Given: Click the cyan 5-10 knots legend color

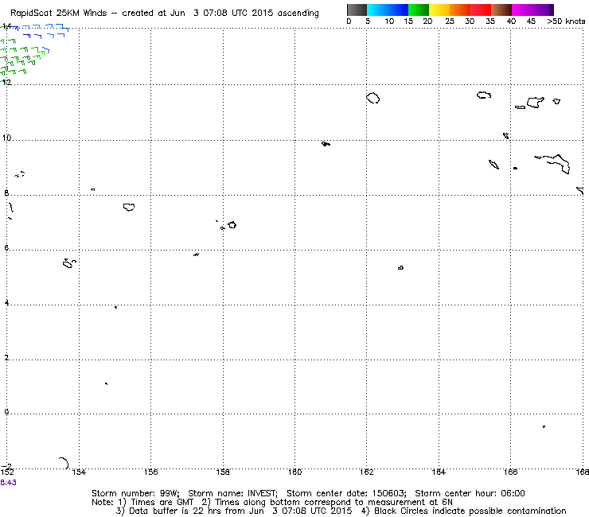Looking at the screenshot, I should tap(376, 10).
